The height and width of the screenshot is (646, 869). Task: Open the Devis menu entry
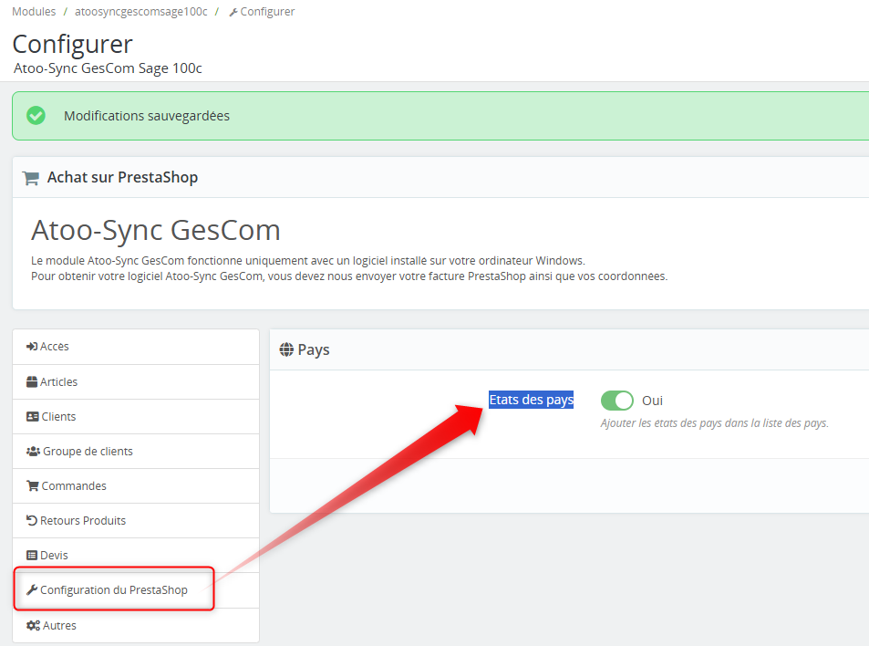[x=136, y=555]
